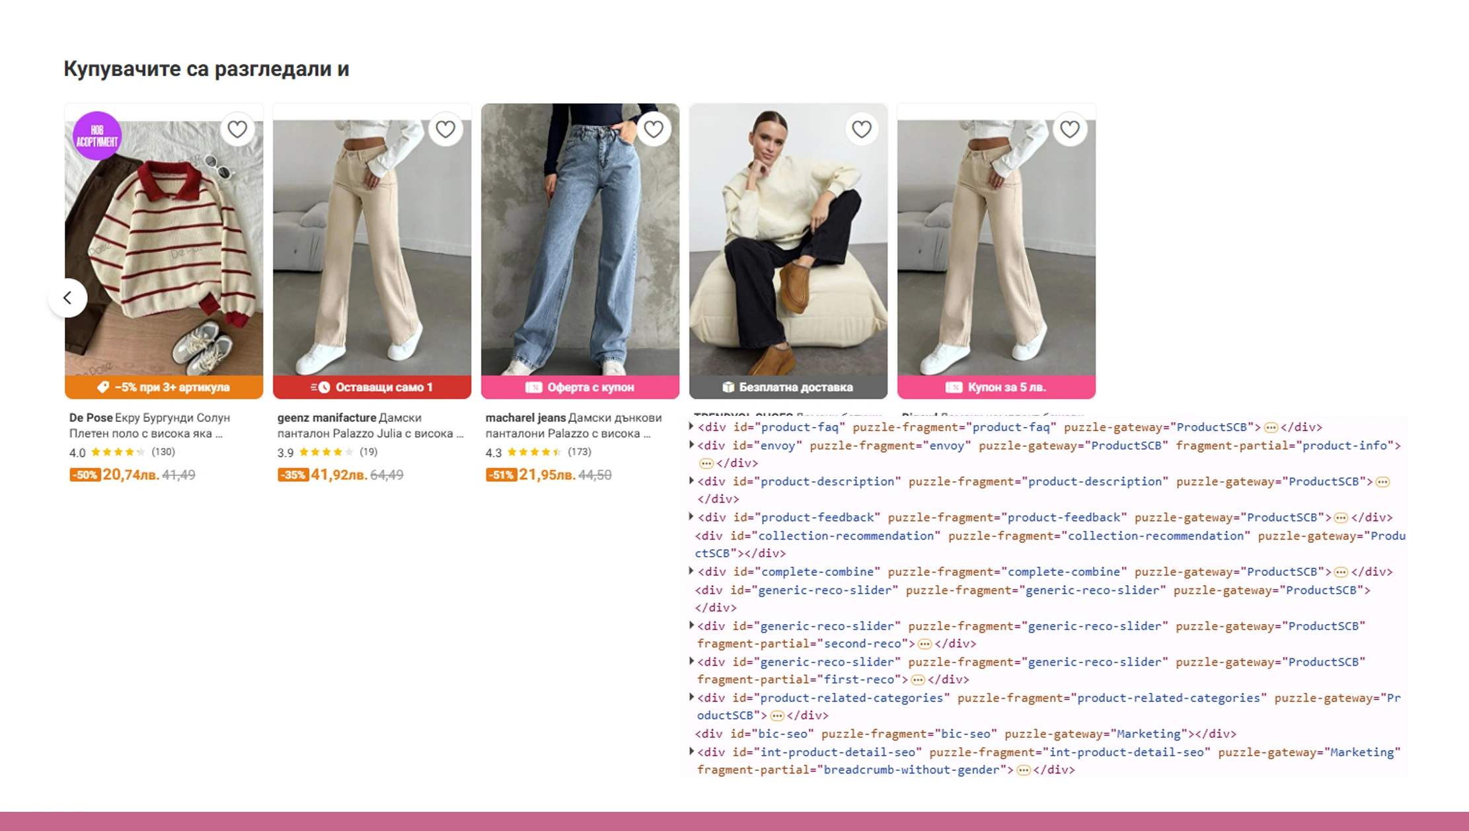1469x831 pixels.
Task: Click ellipsis in product-description node
Action: point(1382,482)
